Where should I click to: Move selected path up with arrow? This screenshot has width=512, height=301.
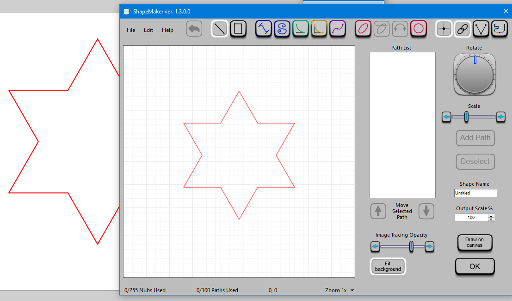click(x=378, y=211)
